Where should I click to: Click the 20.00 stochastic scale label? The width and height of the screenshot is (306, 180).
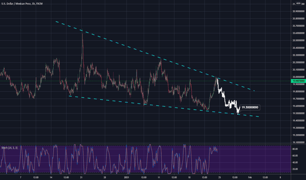click(295, 169)
